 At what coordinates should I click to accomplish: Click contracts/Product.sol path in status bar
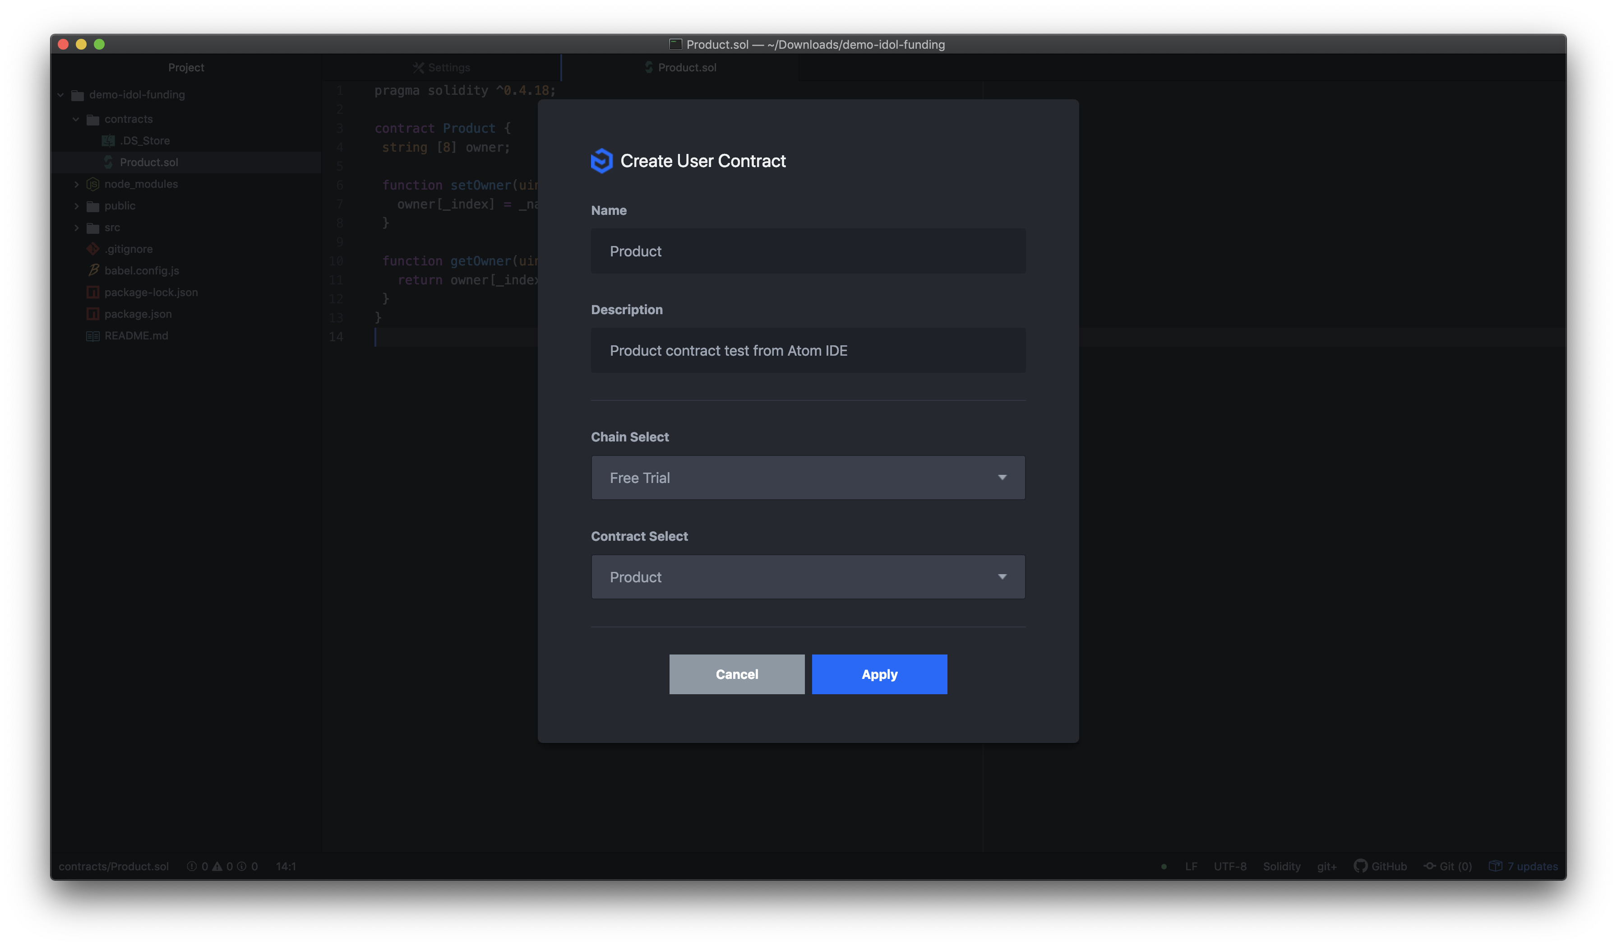click(x=114, y=866)
